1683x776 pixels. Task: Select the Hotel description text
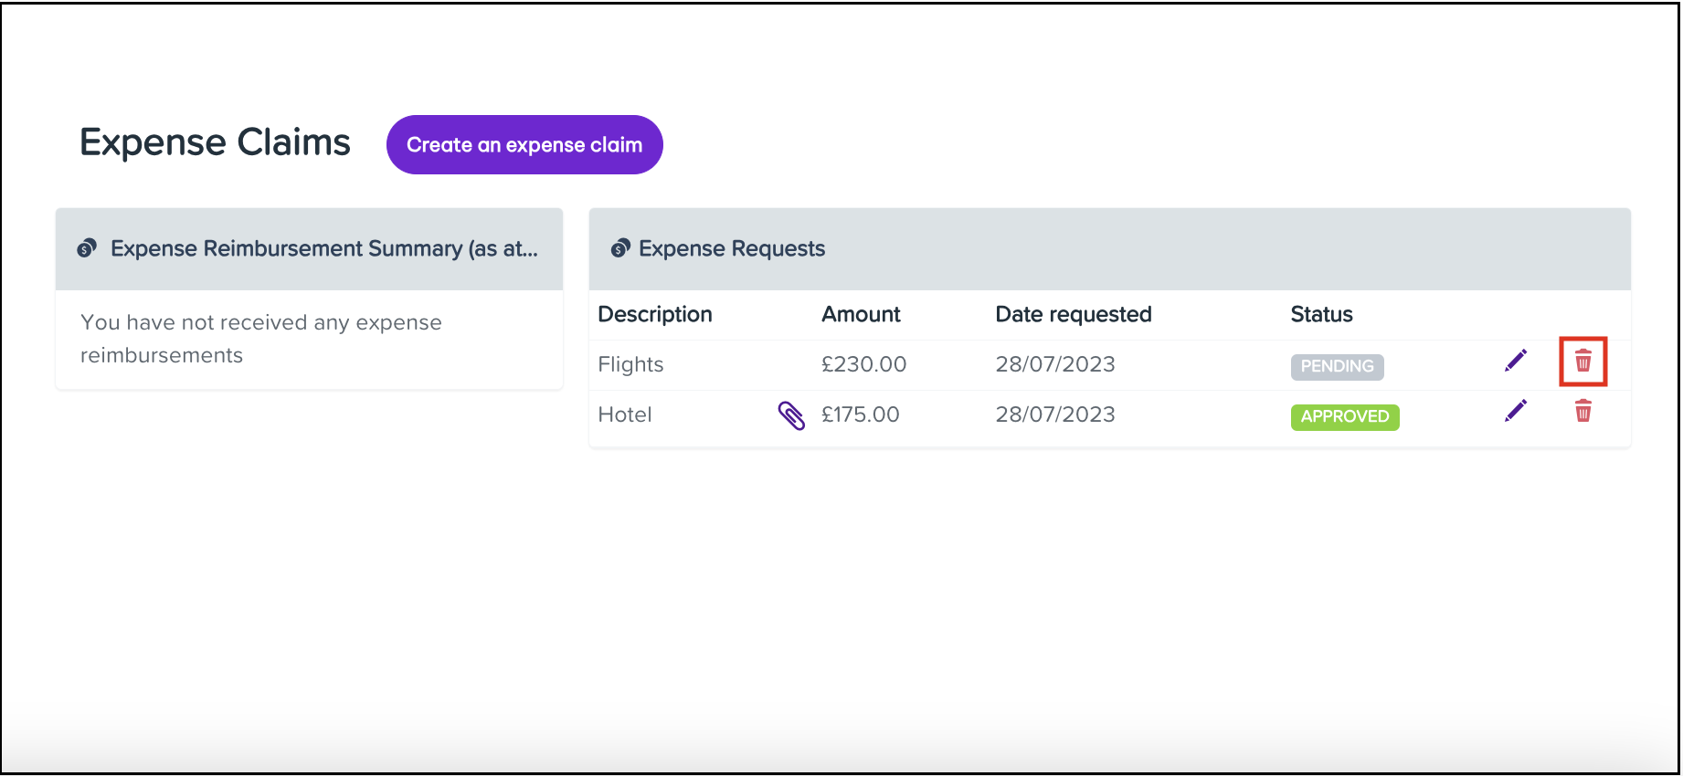[x=625, y=414]
